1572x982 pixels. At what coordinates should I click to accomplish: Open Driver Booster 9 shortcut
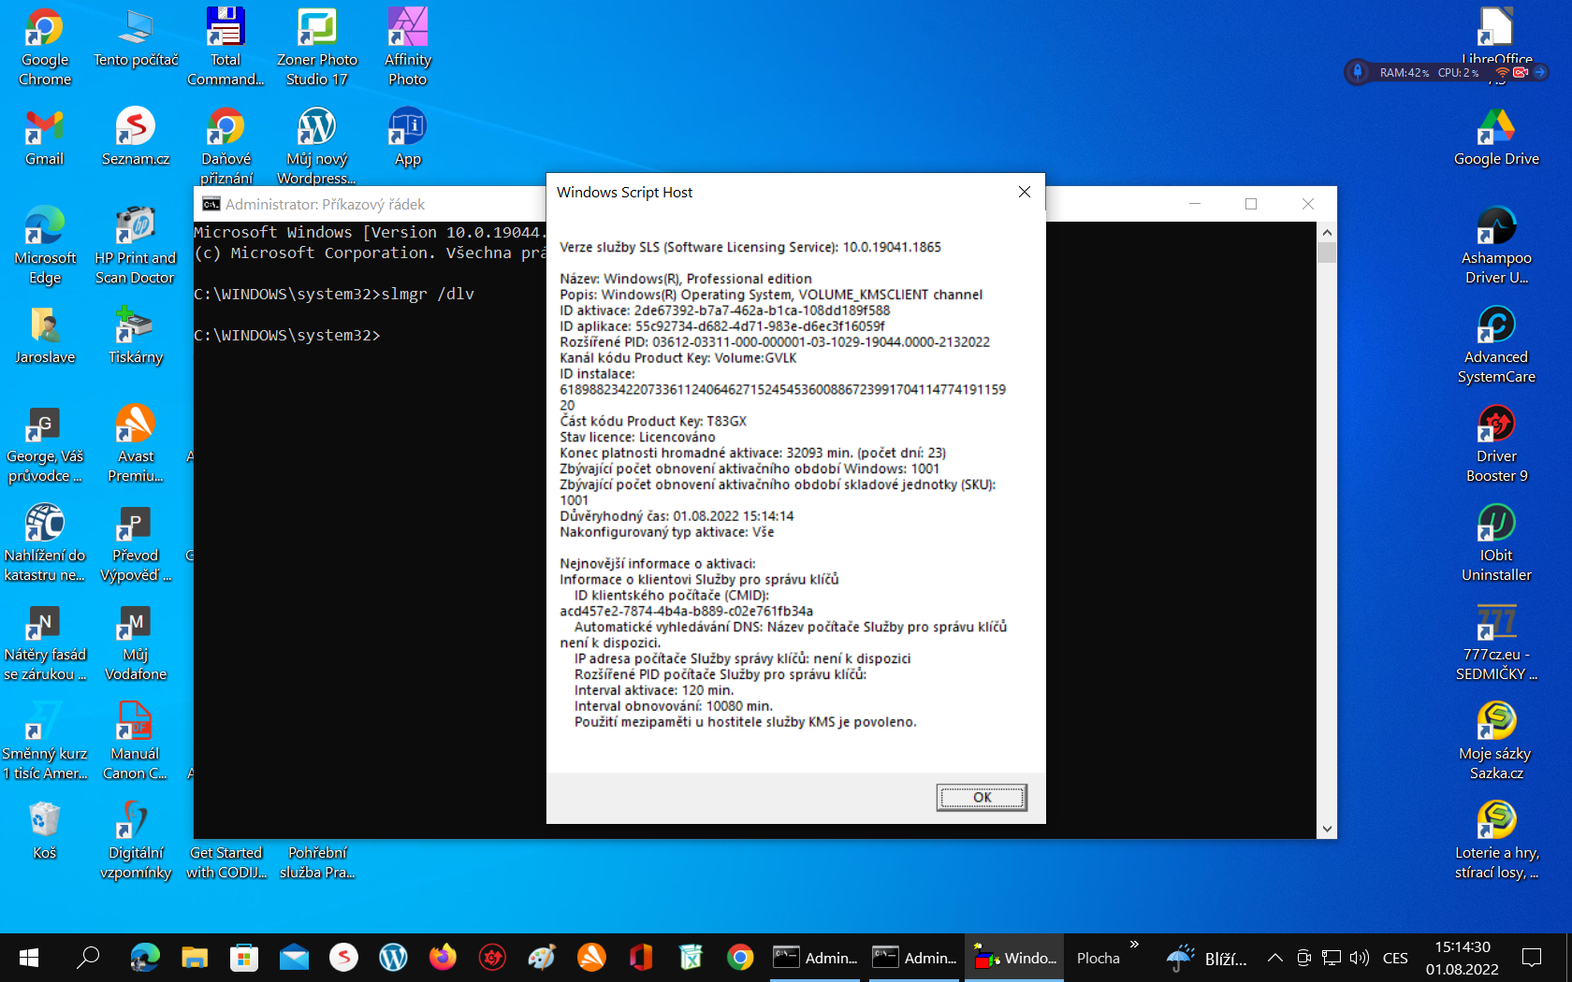1496,443
